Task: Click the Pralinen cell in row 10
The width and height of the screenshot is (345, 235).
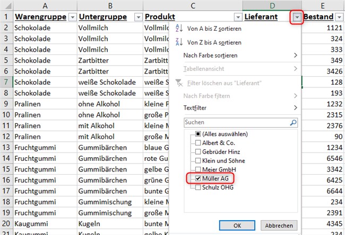Action: coord(45,115)
